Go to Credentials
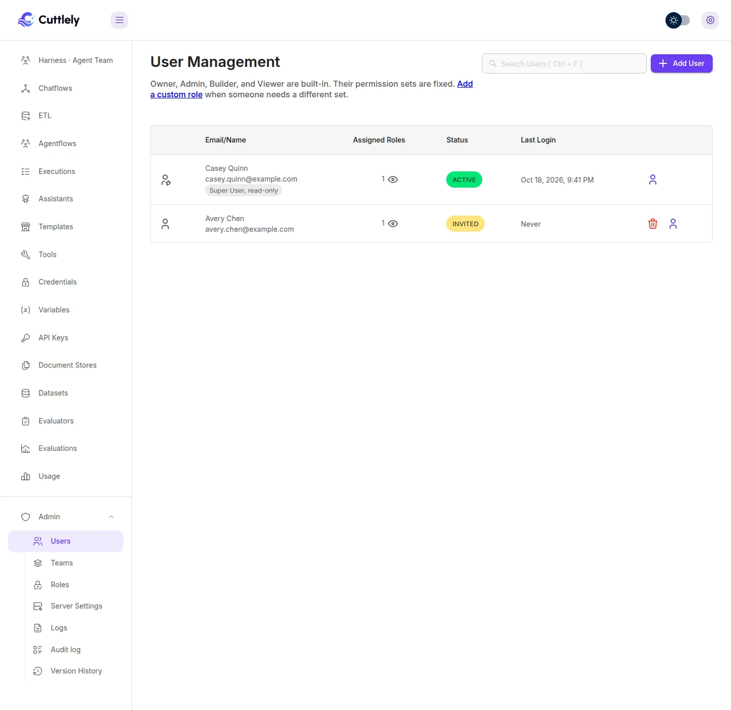This screenshot has height=710, width=731. [x=66, y=282]
